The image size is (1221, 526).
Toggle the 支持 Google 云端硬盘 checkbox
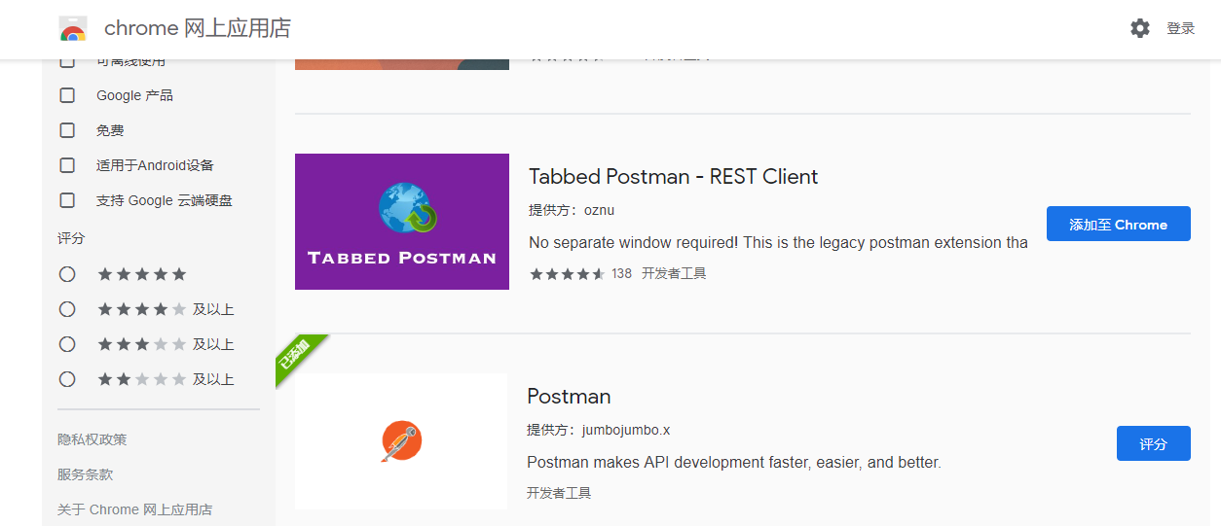[67, 200]
